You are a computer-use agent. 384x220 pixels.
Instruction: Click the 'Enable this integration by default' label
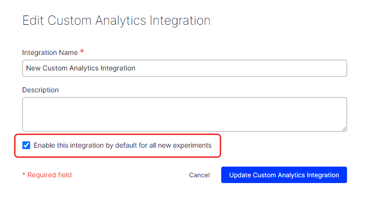click(122, 145)
